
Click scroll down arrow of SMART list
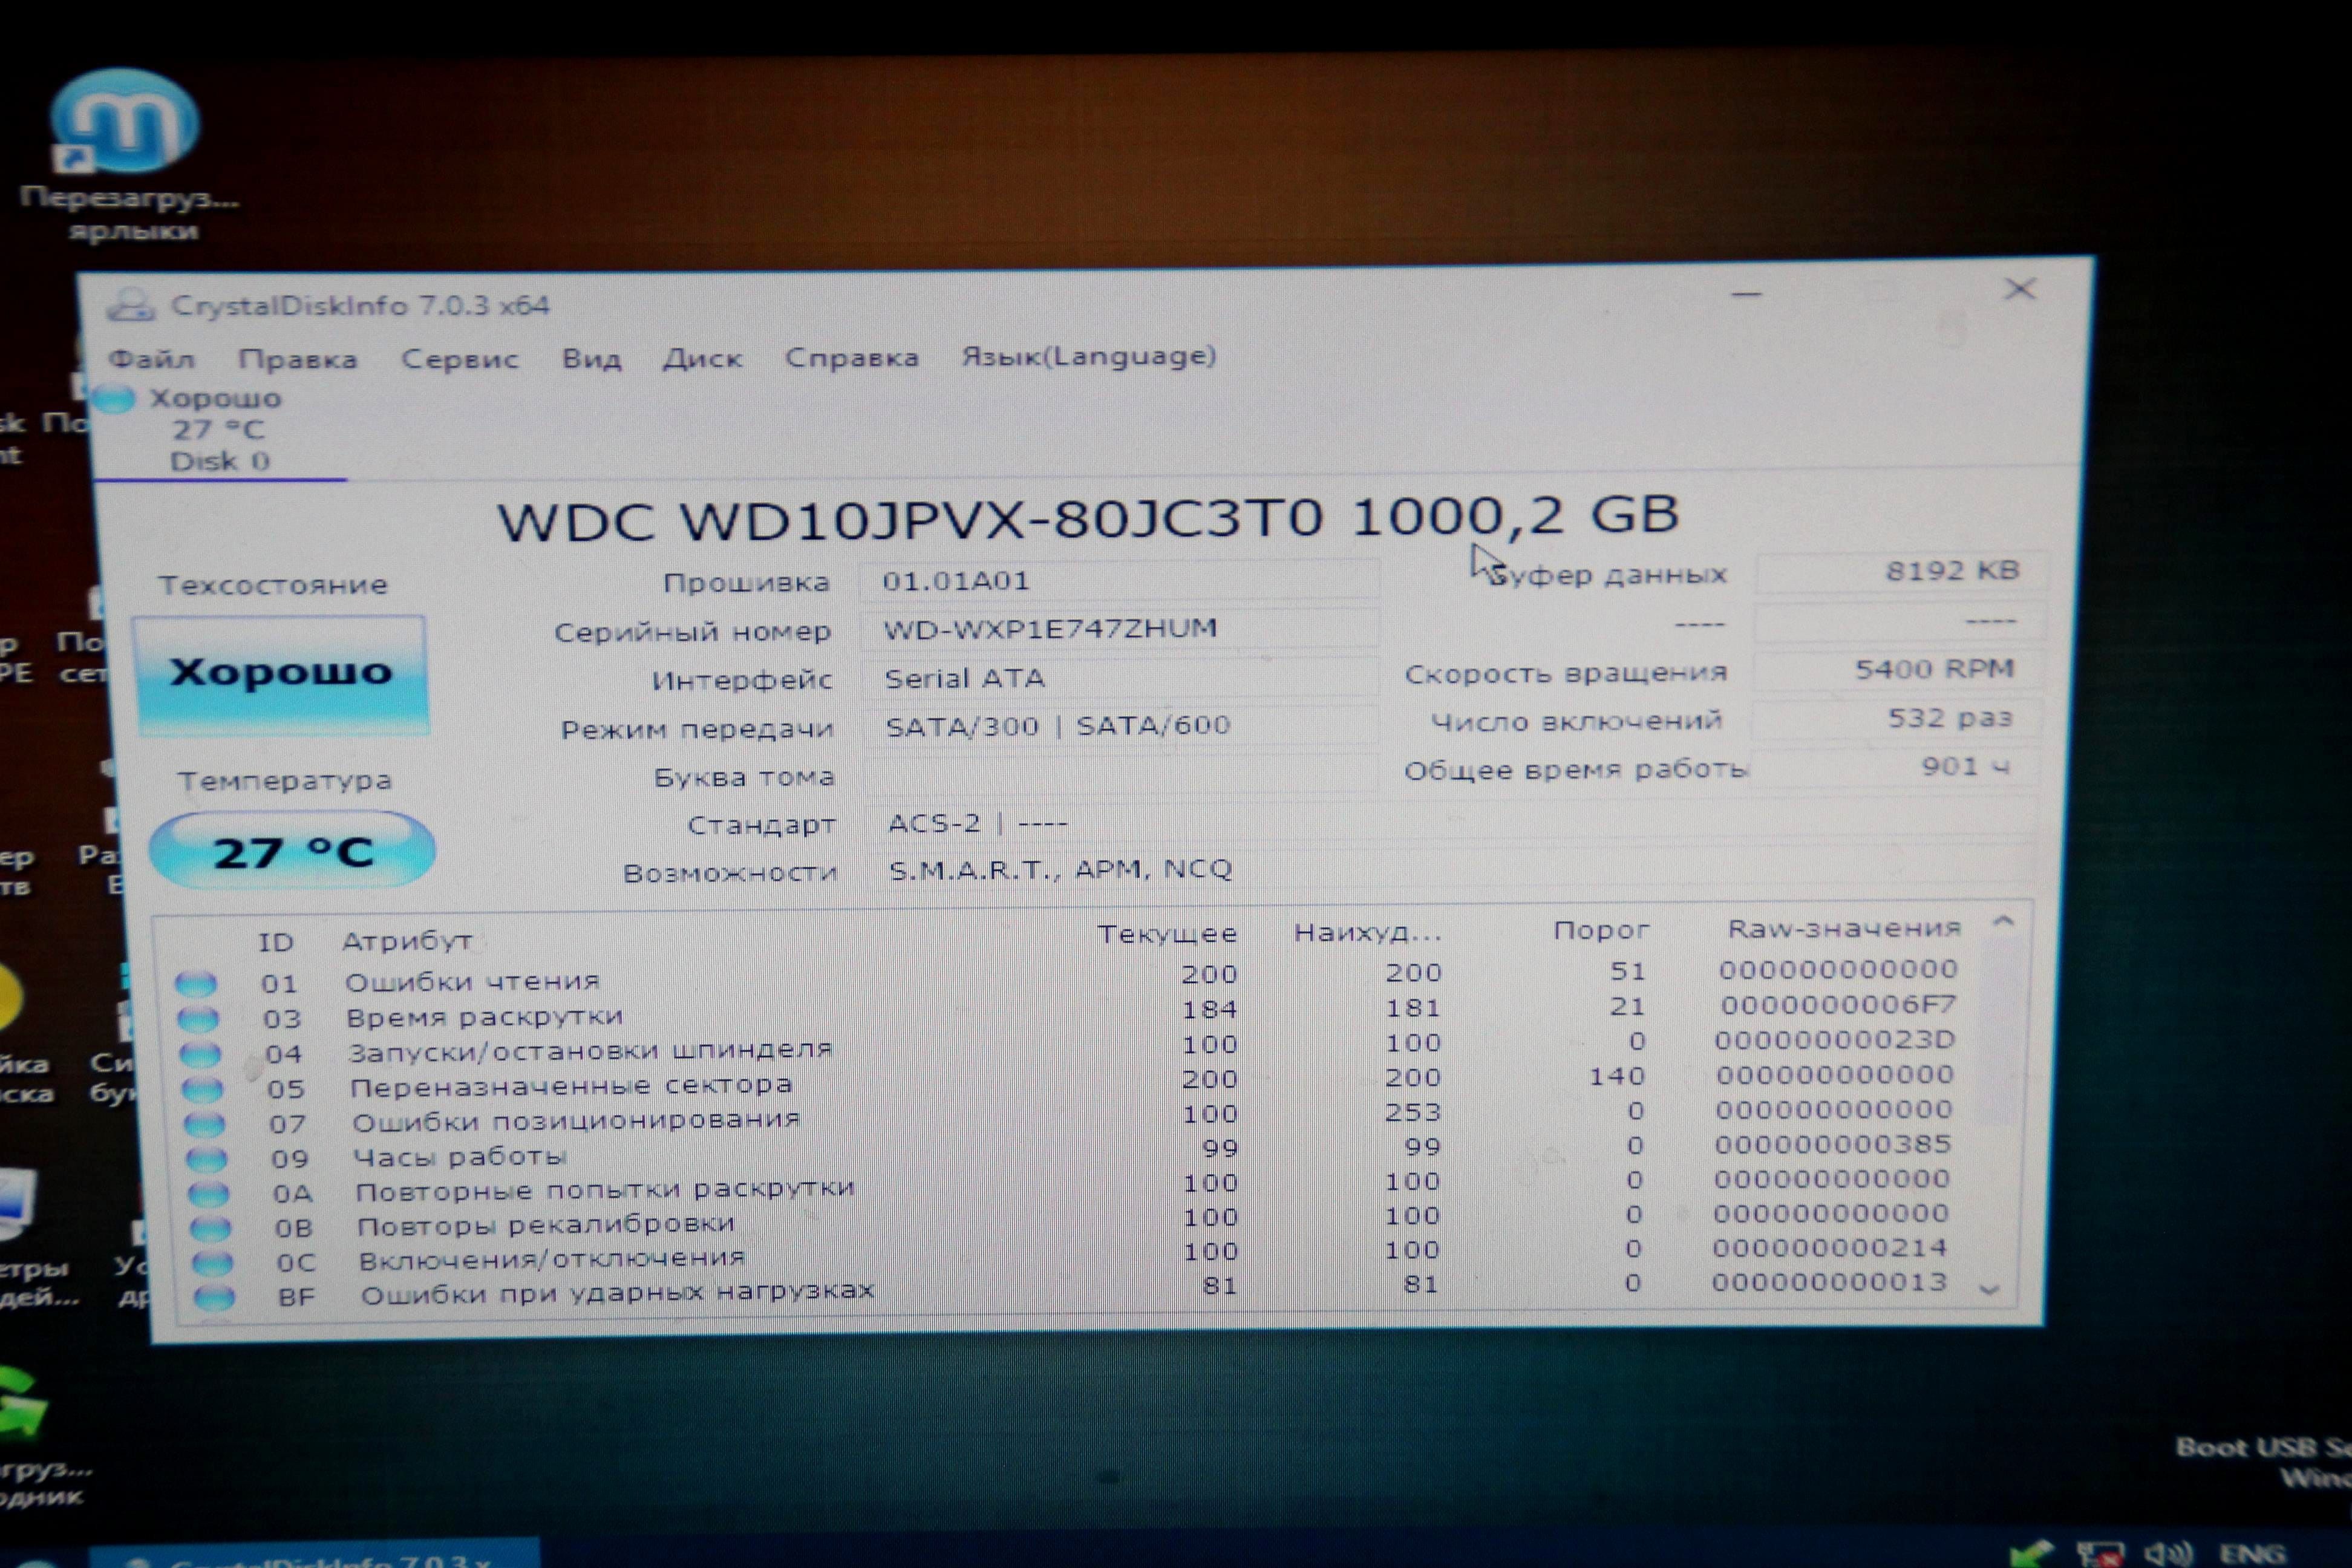click(1990, 1290)
